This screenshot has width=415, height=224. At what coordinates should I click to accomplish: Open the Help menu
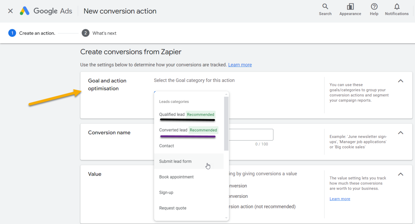[x=374, y=10]
